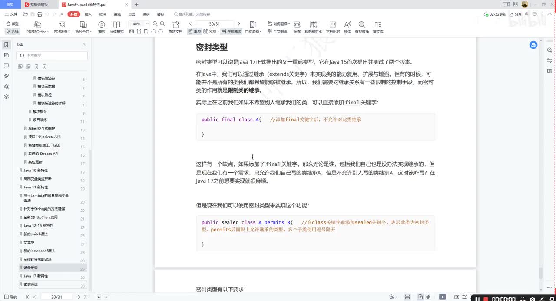
Task: Select the 开始 ribbon tab
Action: point(74,14)
